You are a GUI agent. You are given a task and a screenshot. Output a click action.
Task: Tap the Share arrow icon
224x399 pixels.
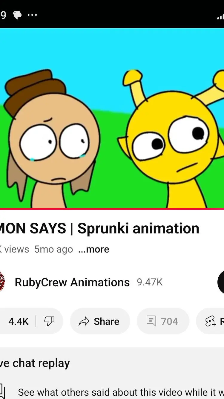(x=84, y=322)
